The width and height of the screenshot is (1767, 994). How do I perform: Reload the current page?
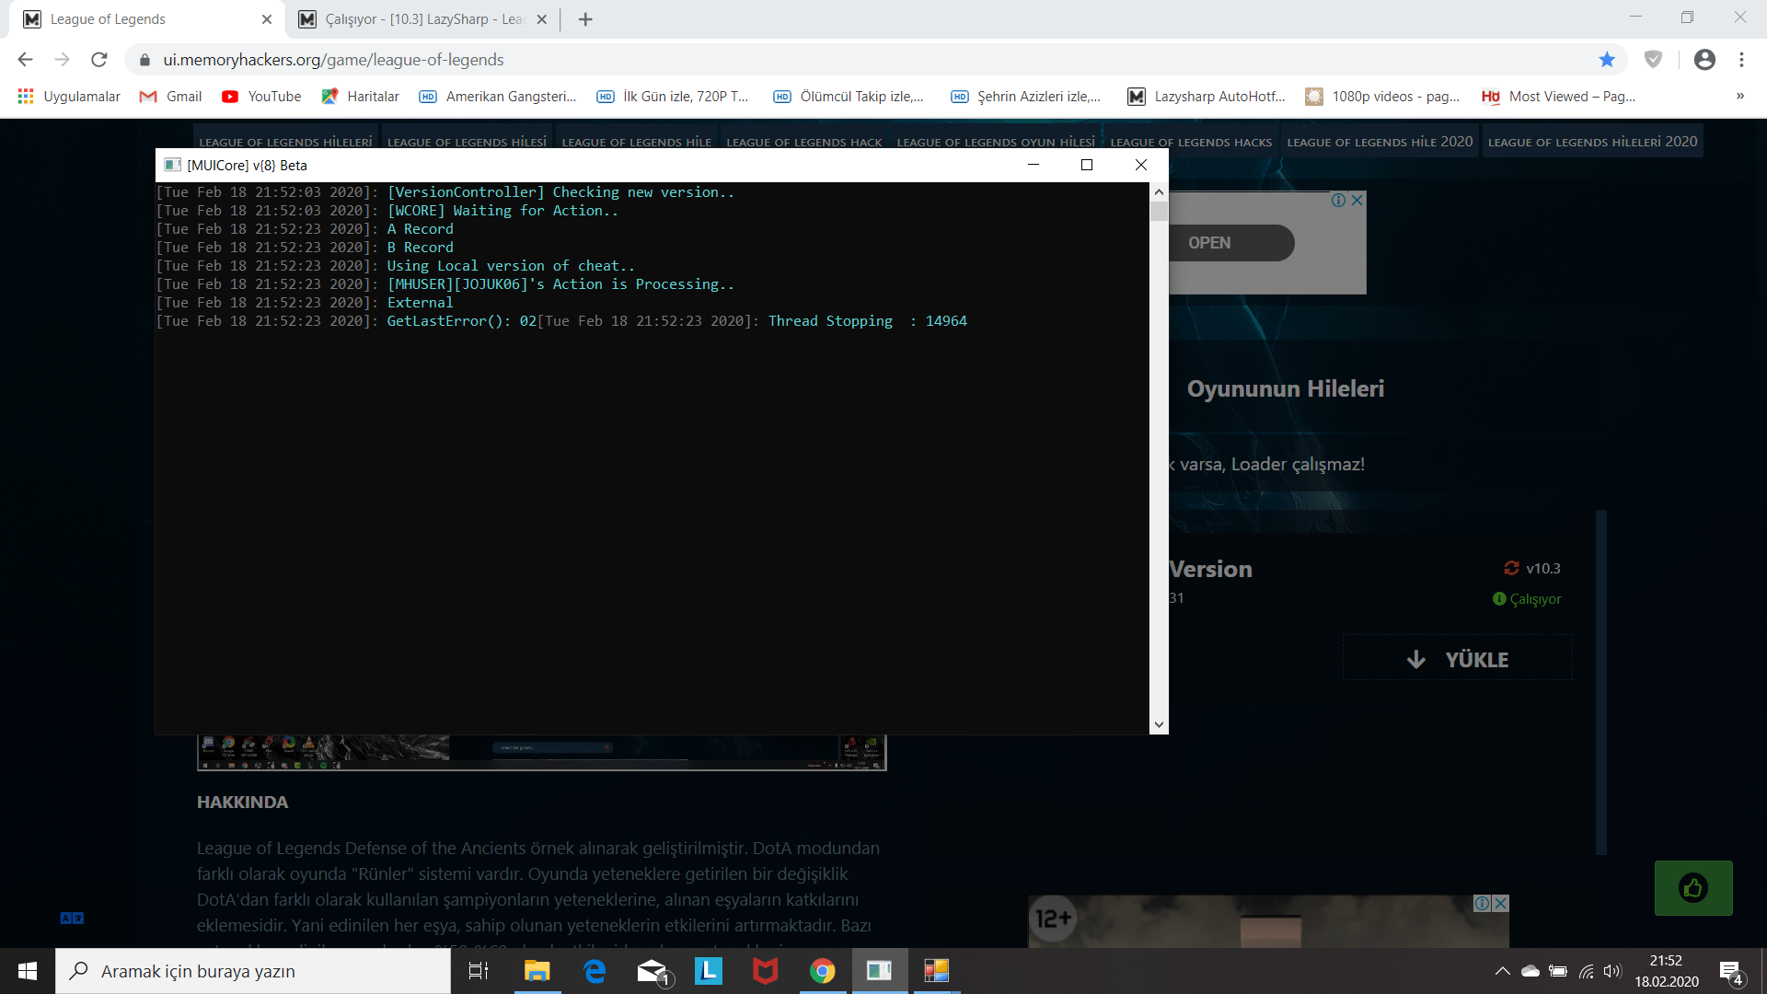99,60
